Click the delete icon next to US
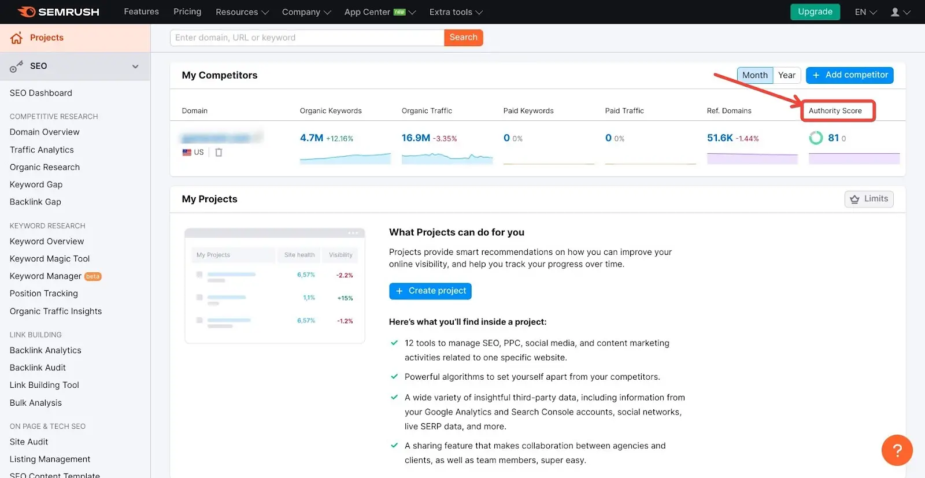Image resolution: width=925 pixels, height=478 pixels. 219,153
